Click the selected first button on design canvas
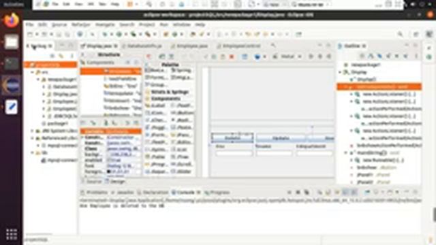Image resolution: width=436 pixels, height=245 pixels. point(232,138)
